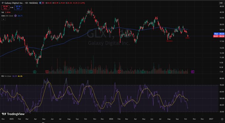
Task: Click the green earnings marker near May 2026
Action: 143,72
